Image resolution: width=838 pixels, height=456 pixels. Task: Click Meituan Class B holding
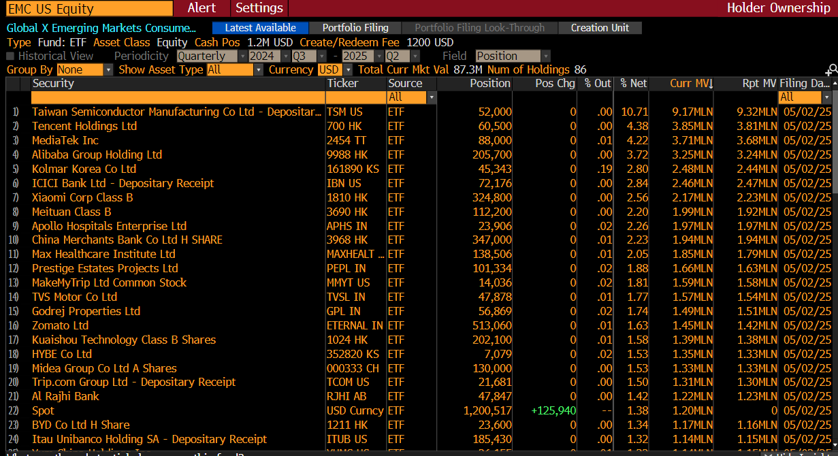click(71, 212)
